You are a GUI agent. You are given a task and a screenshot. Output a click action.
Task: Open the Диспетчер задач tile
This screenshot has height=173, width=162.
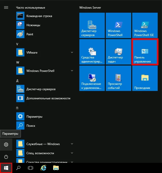(118, 52)
